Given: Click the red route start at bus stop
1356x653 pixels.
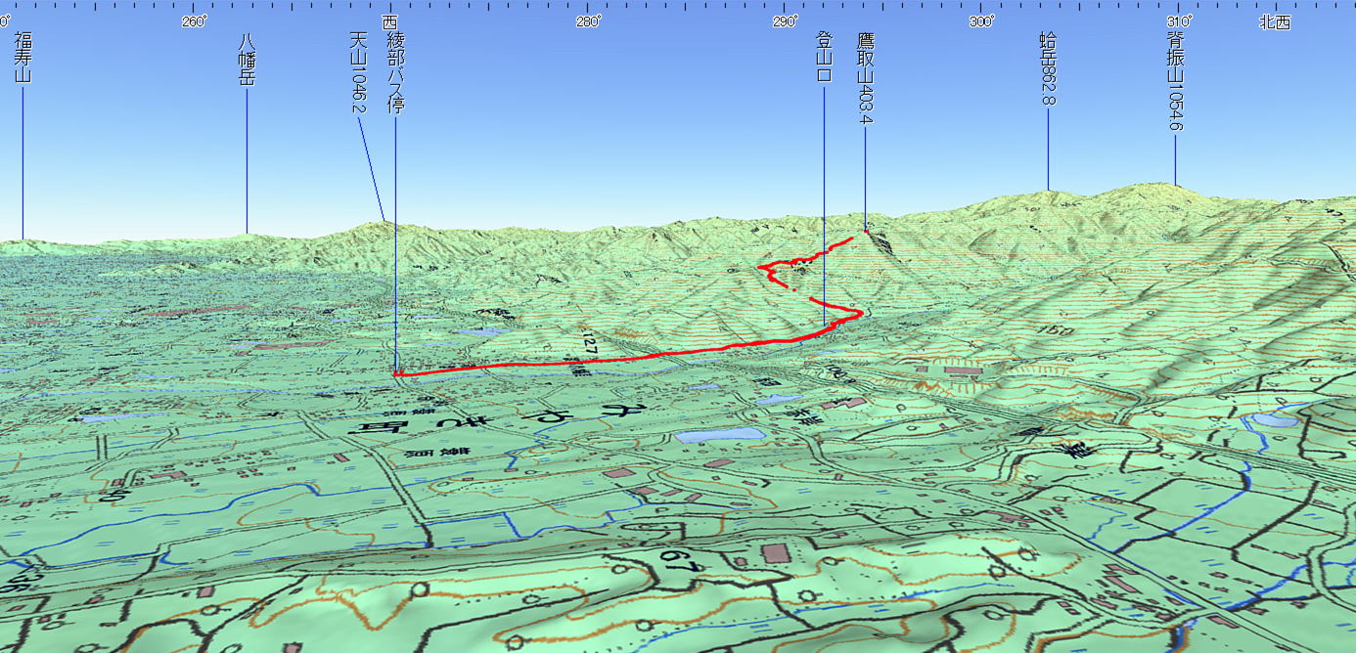Looking at the screenshot, I should [397, 373].
